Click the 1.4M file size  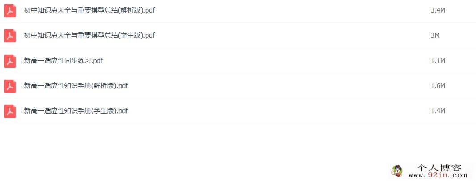438,111
